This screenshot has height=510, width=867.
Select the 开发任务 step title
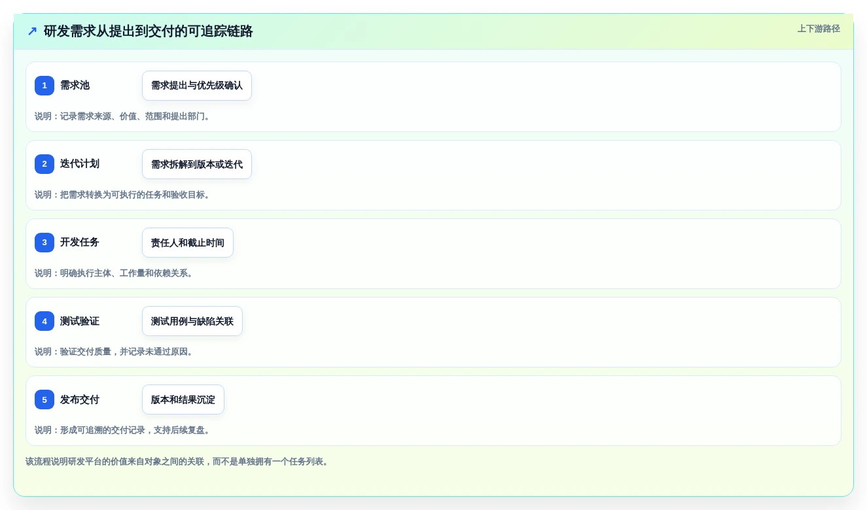[x=80, y=242]
